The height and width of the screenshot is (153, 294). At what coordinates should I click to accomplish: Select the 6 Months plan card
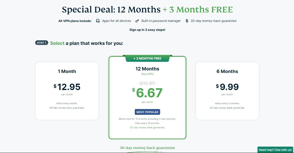point(227,91)
